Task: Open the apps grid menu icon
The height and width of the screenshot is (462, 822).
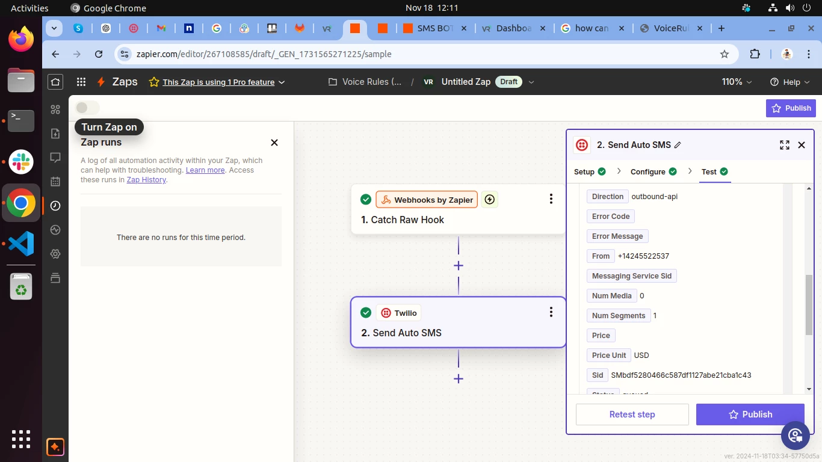Action: 81,82
